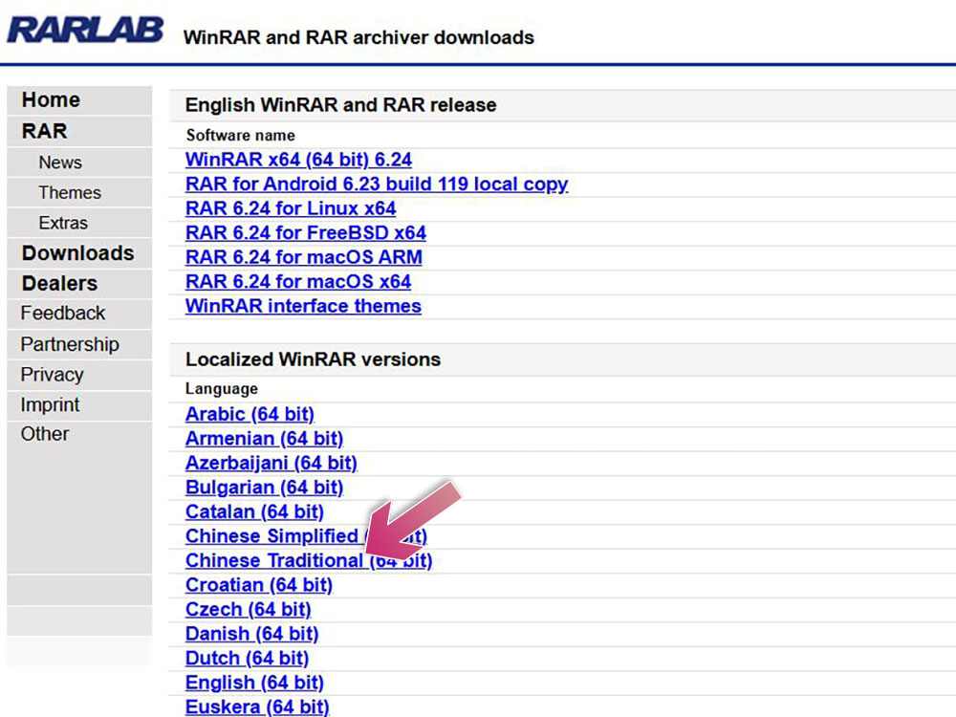Click 'English WinRAR and RAR release' heading
The width and height of the screenshot is (956, 717).
click(341, 105)
